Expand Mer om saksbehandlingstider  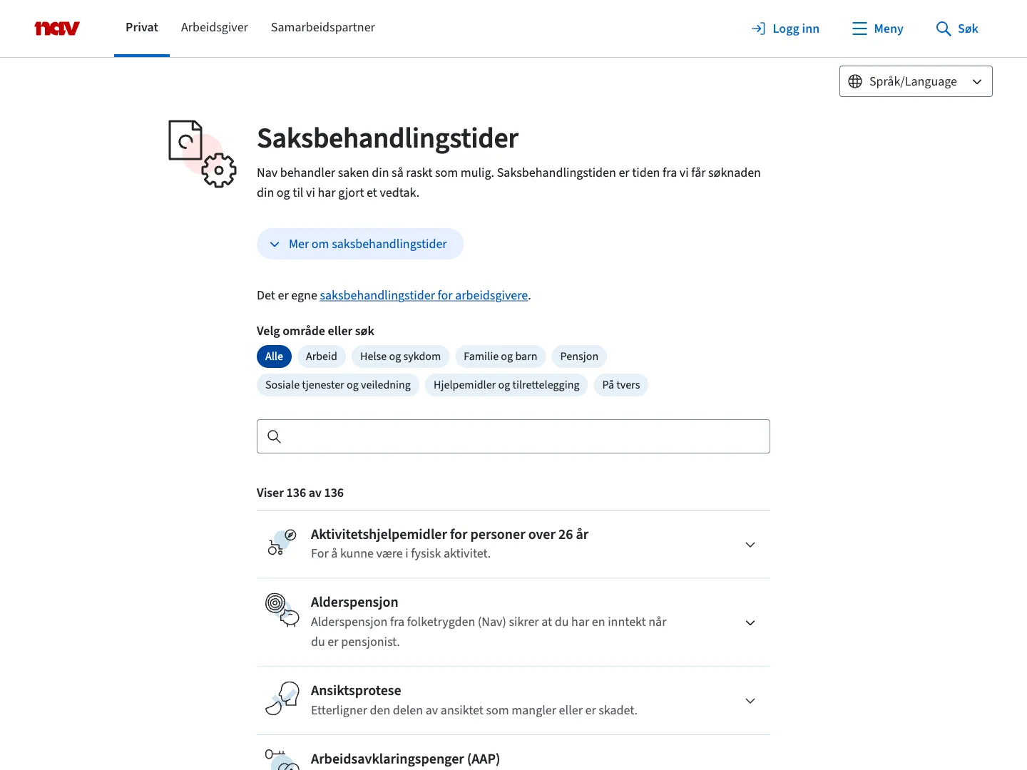360,244
